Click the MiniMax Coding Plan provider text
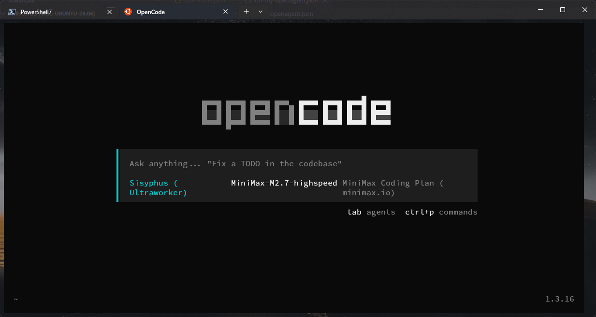 (392, 187)
